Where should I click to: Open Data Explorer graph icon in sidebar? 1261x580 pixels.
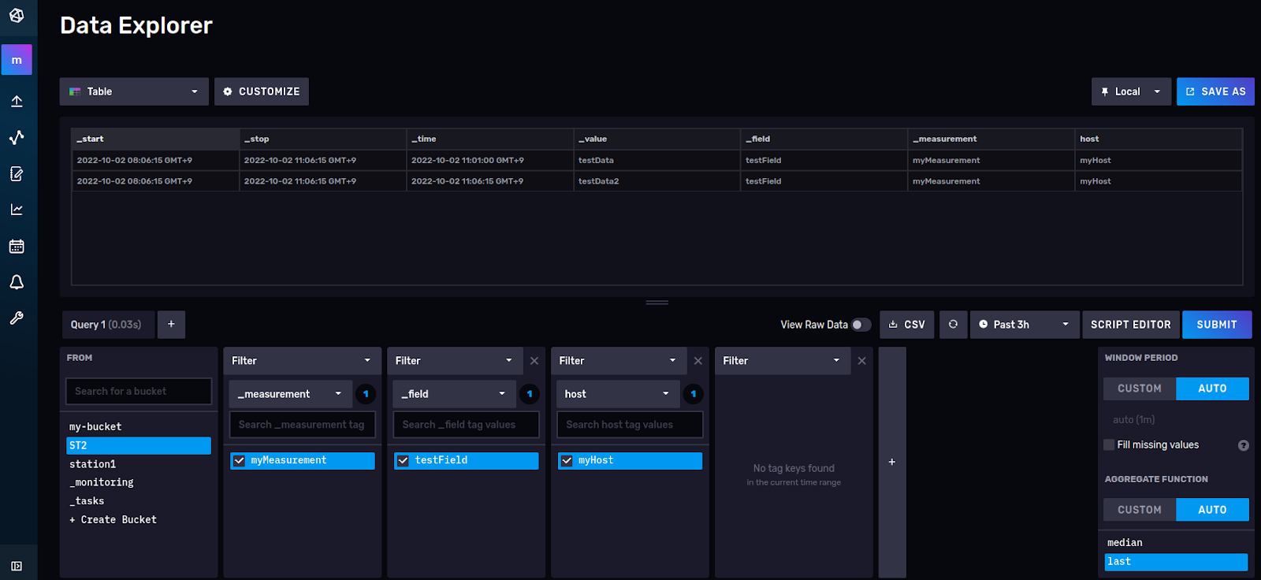pyautogui.click(x=17, y=137)
